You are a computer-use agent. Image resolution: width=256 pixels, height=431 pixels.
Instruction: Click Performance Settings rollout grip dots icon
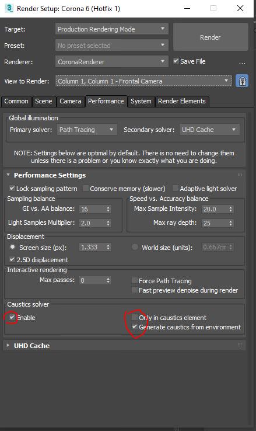[240, 174]
